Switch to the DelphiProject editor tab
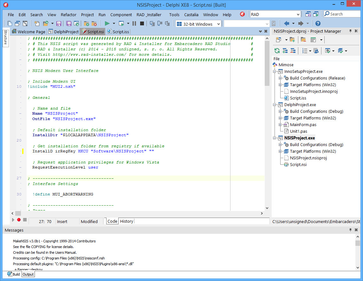Viewport: 363px width, 281px height. click(63, 31)
